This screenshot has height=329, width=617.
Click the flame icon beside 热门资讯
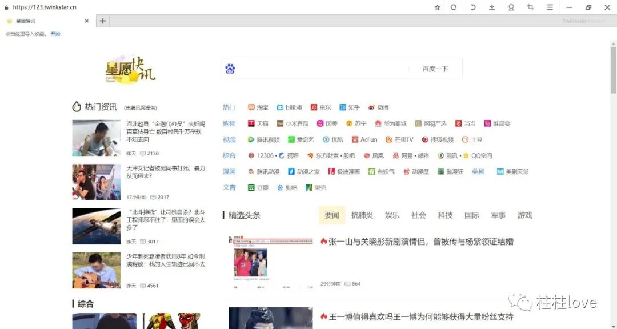click(77, 107)
